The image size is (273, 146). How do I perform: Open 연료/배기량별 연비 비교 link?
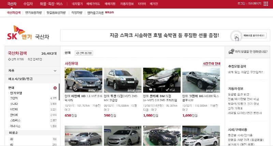point(243,99)
